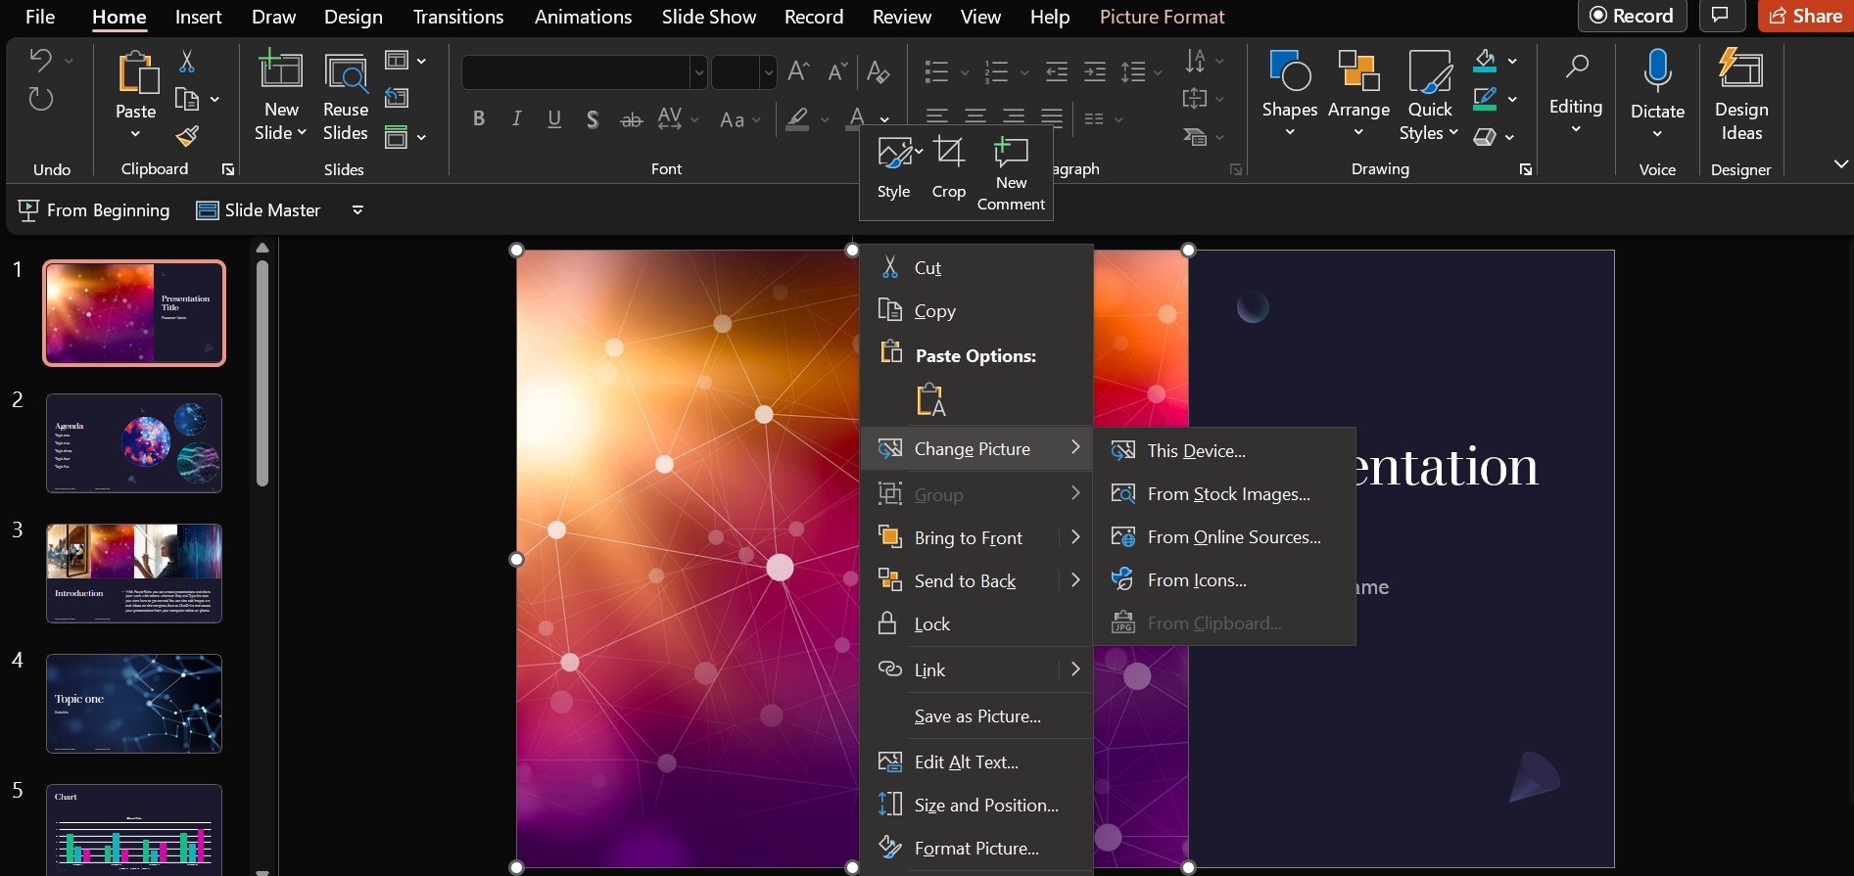Clear all formatting icon
Viewport: 1854px width, 876px height.
879,71
